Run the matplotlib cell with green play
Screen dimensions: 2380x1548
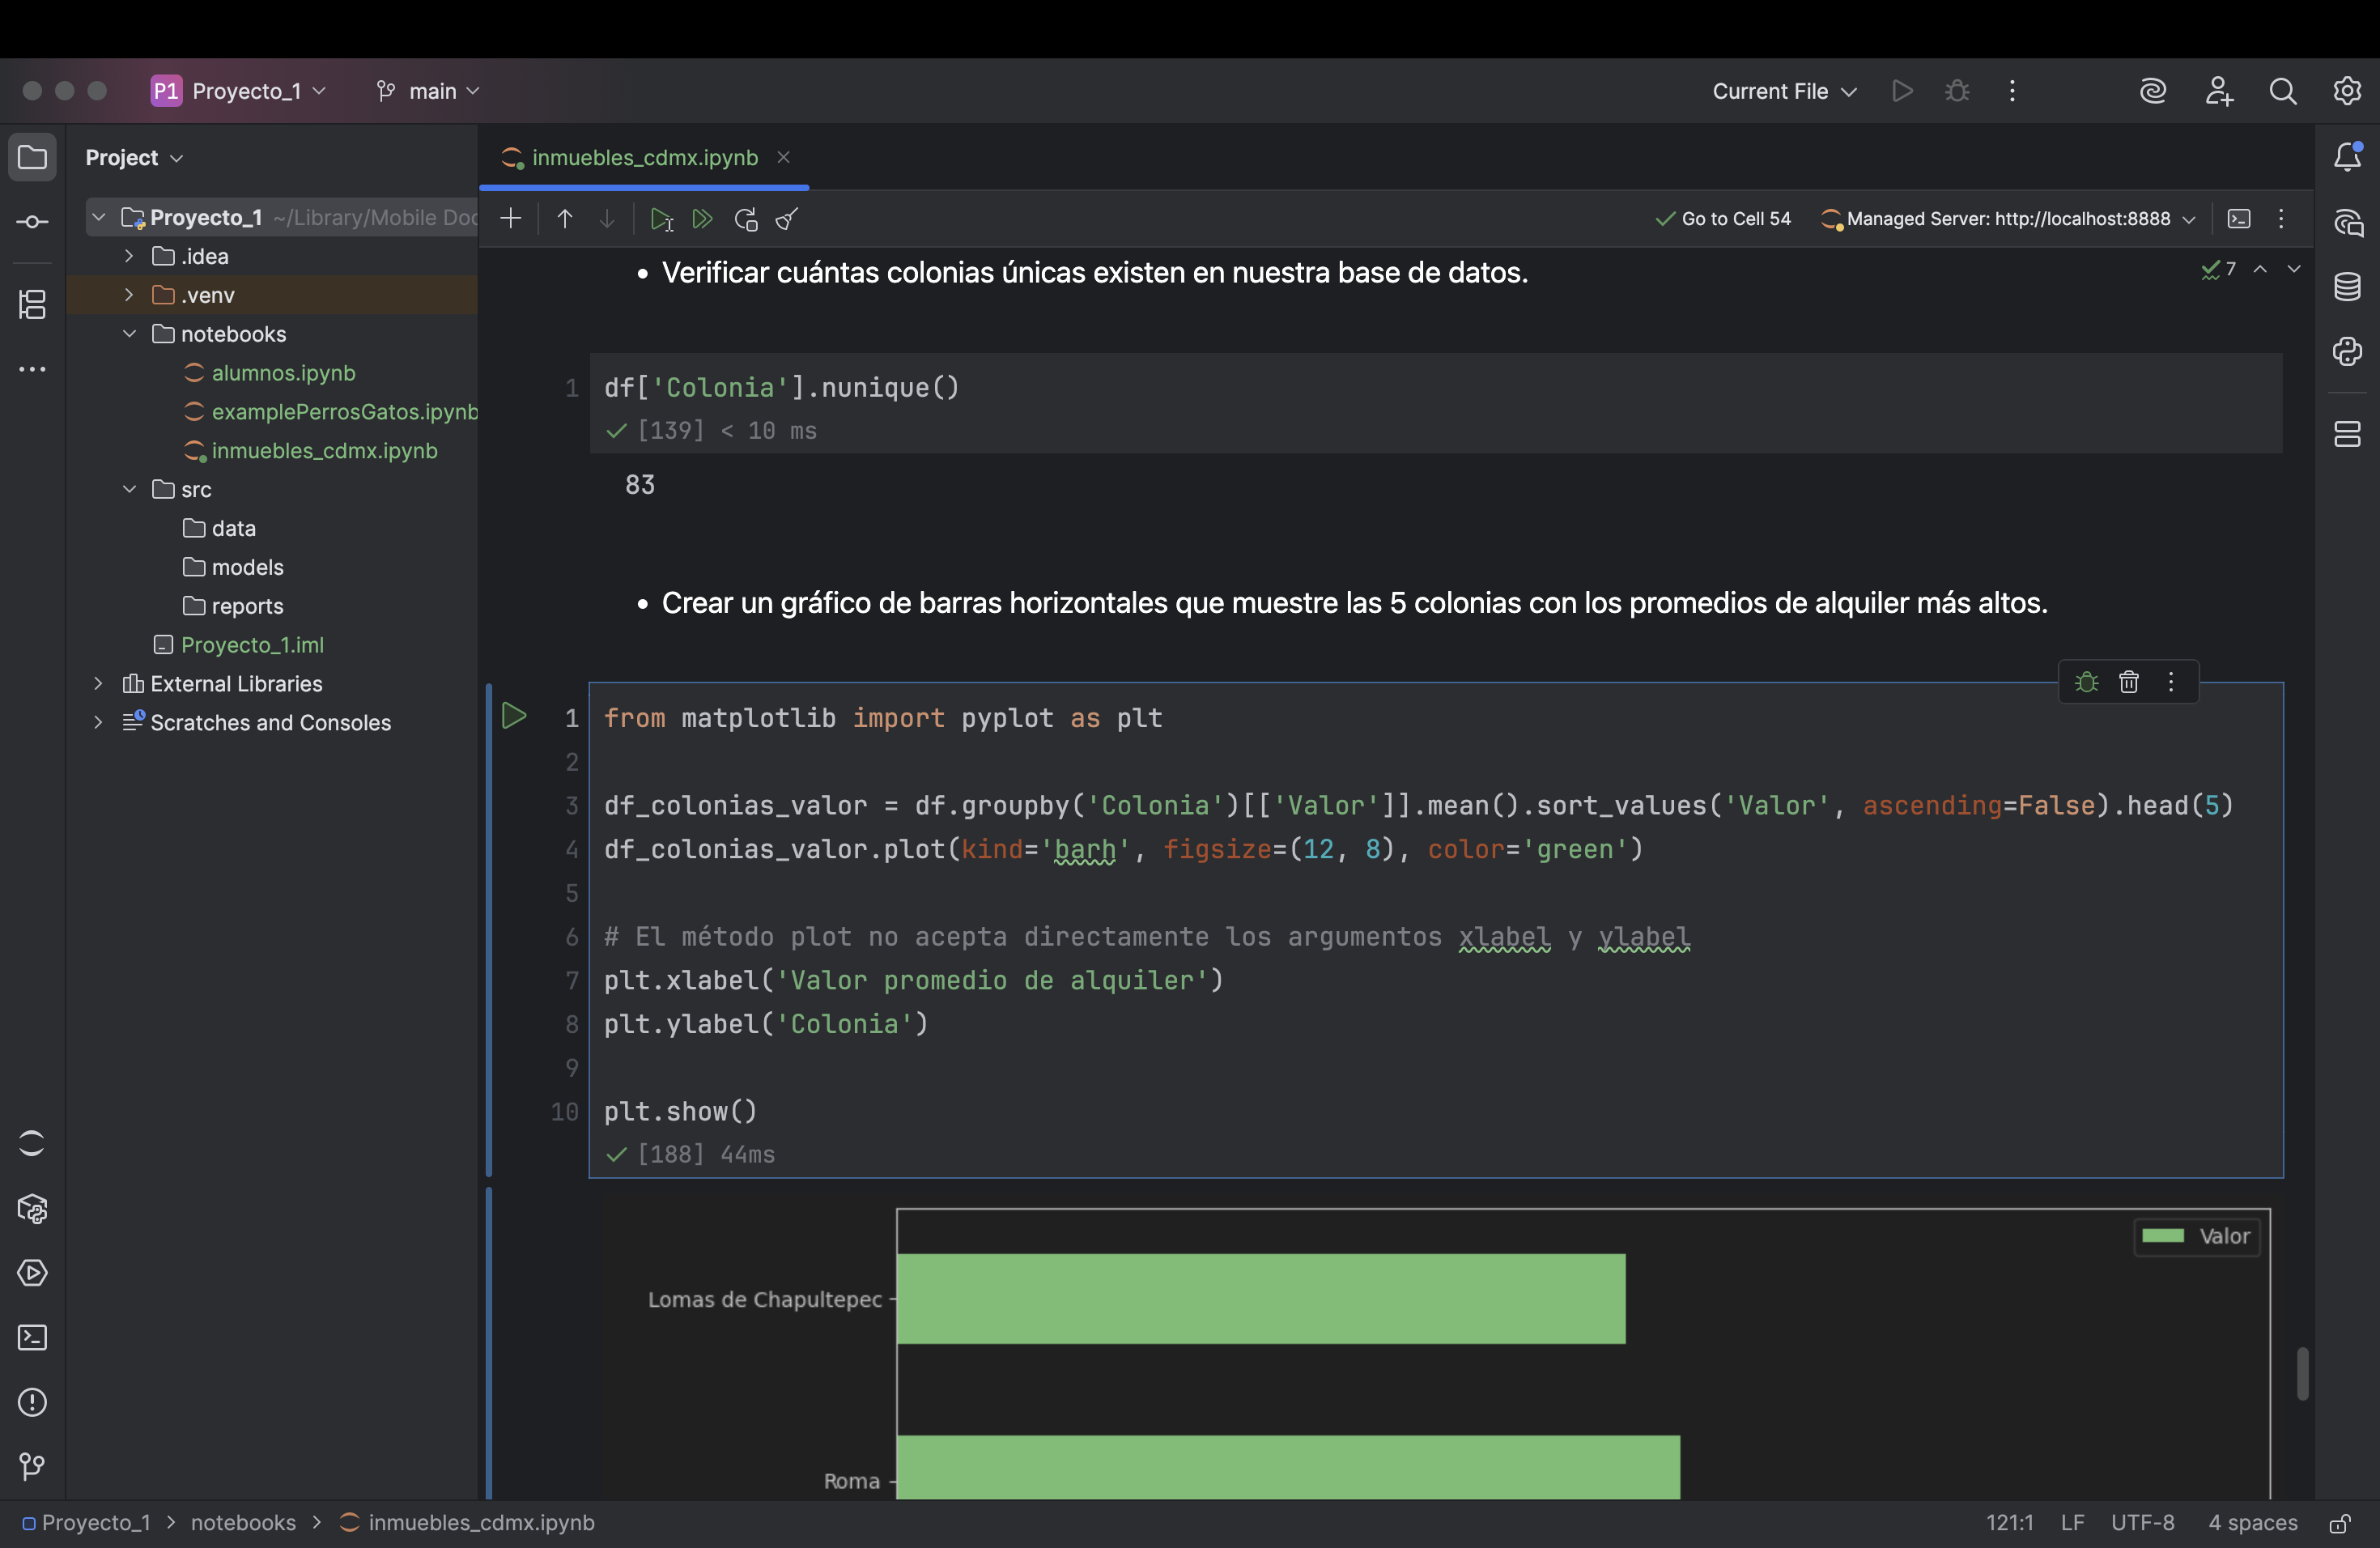(514, 716)
